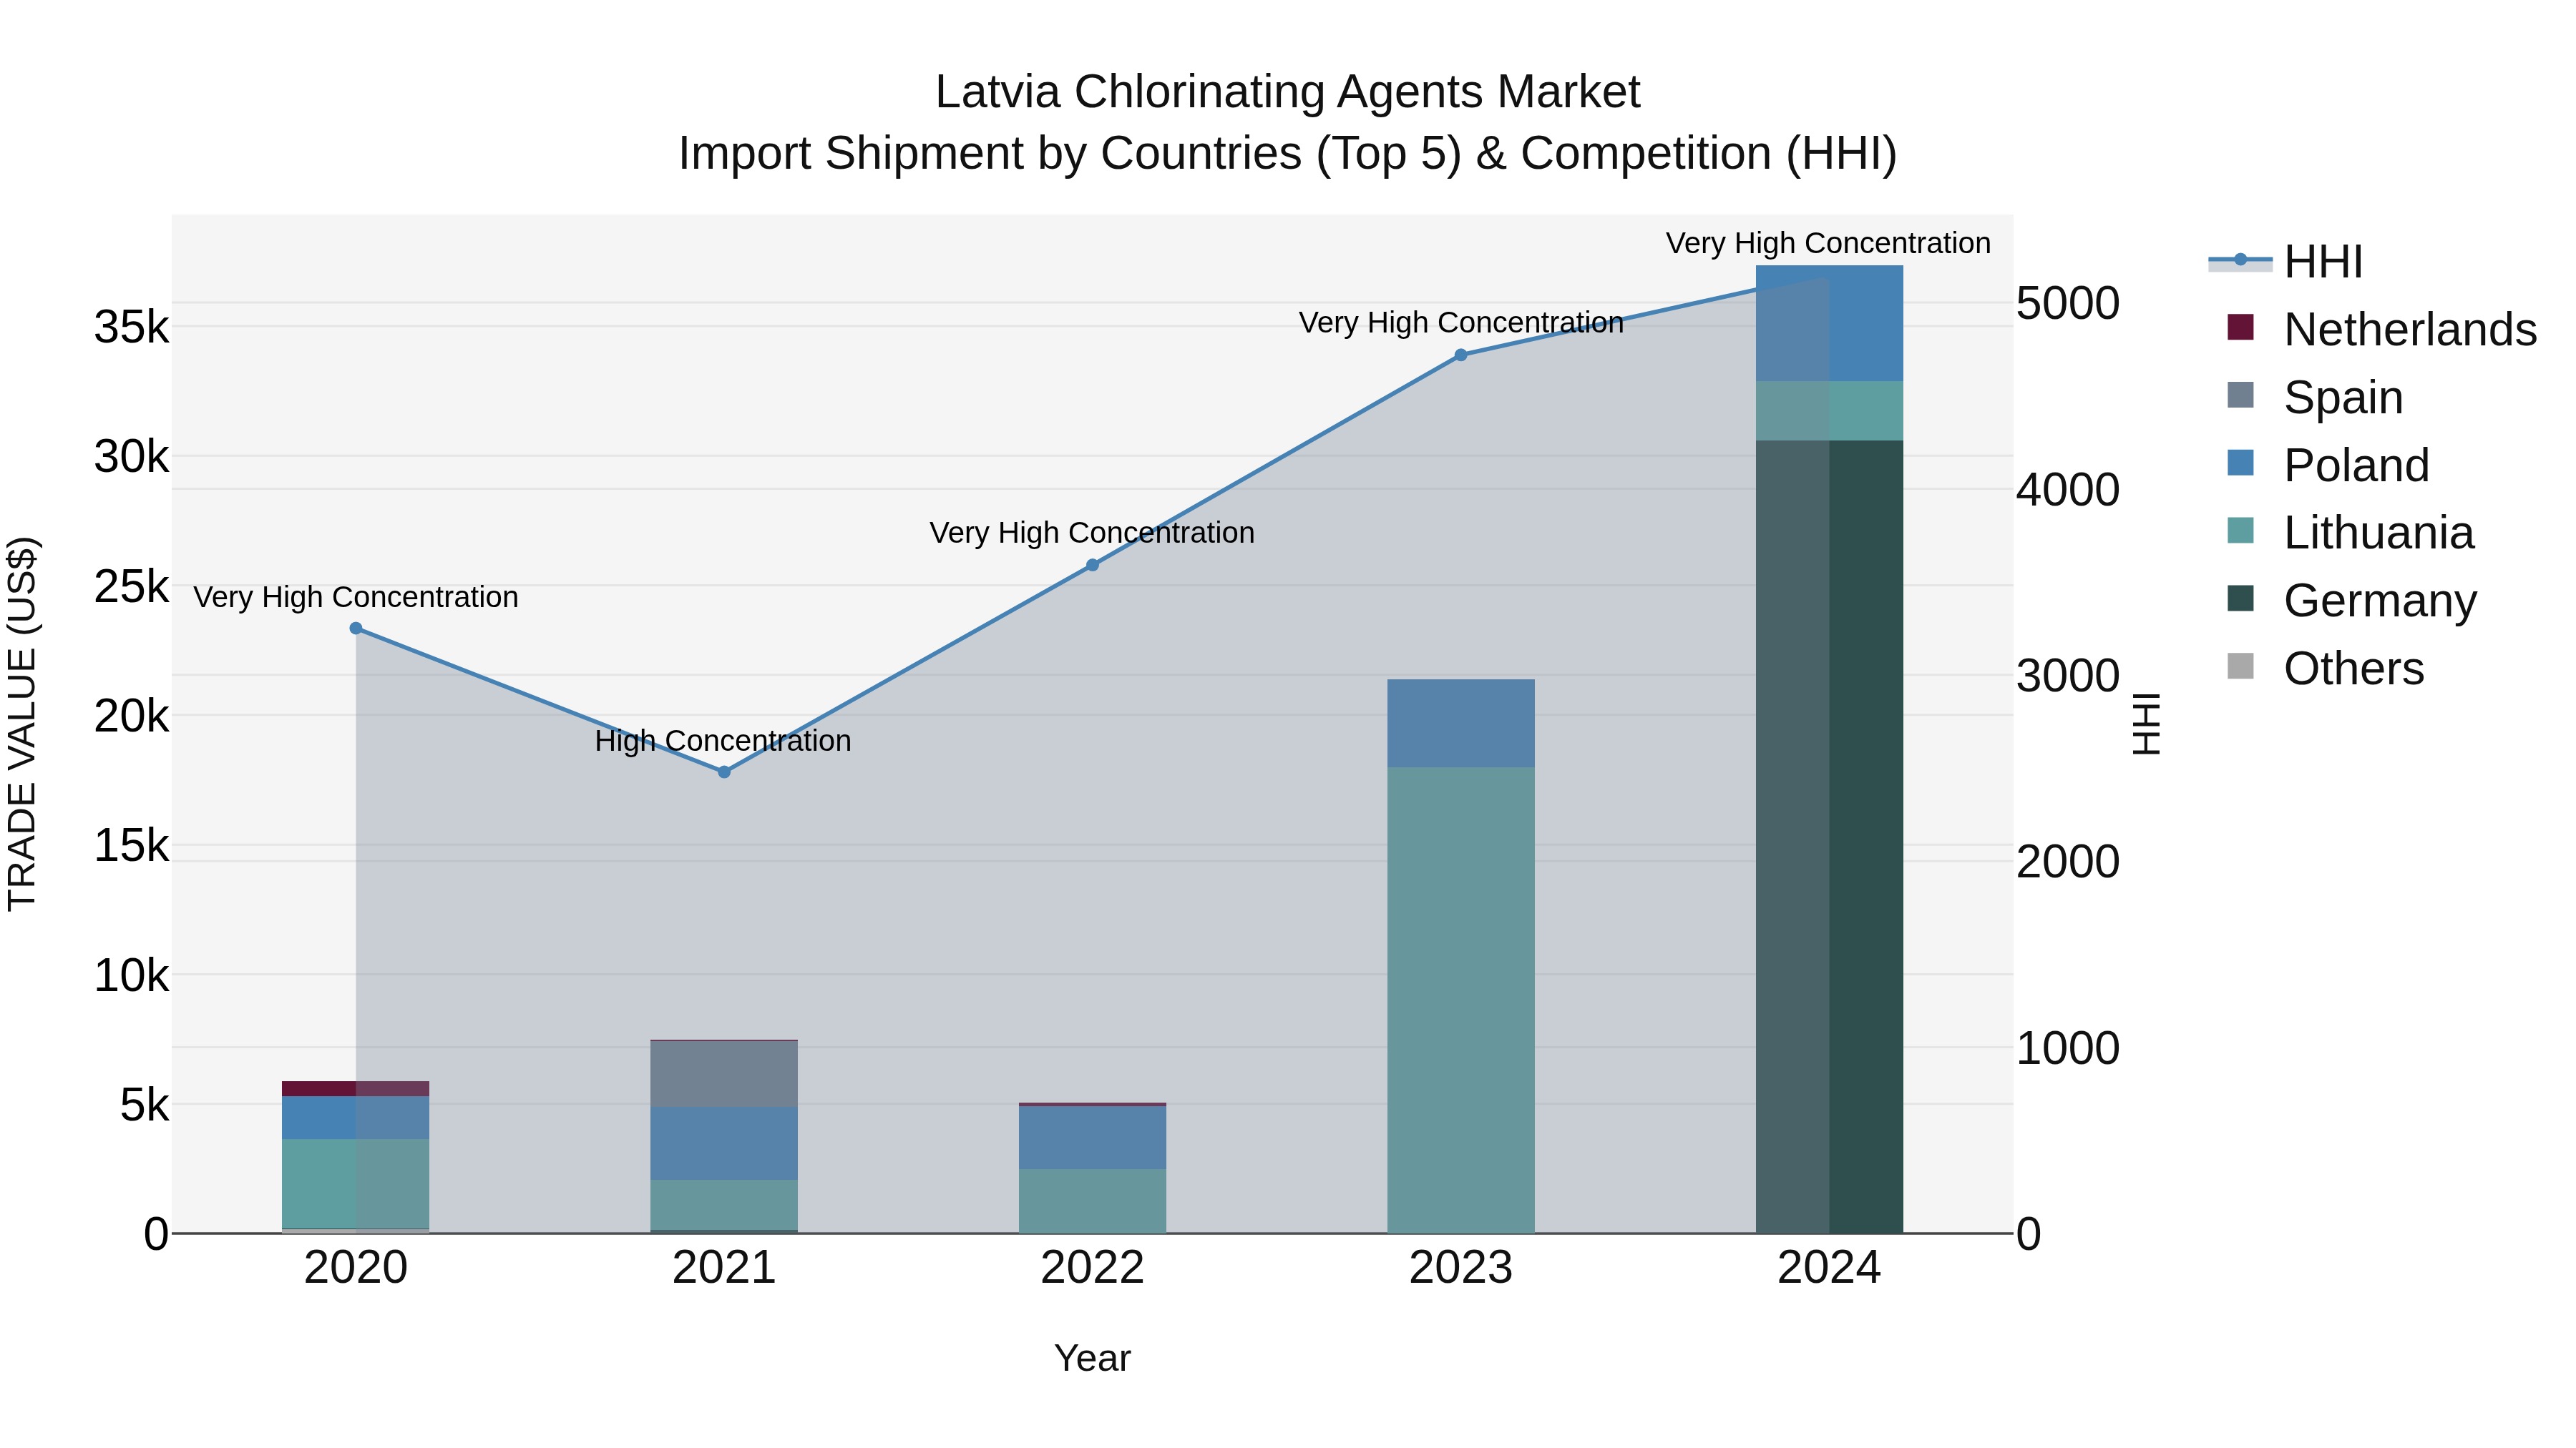Viewport: 2576px width, 1448px height.
Task: Click the Lithuania bar segment in 2020
Action: click(x=356, y=1184)
